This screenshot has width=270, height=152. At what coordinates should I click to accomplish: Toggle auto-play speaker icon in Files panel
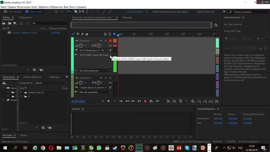[x=41, y=70]
